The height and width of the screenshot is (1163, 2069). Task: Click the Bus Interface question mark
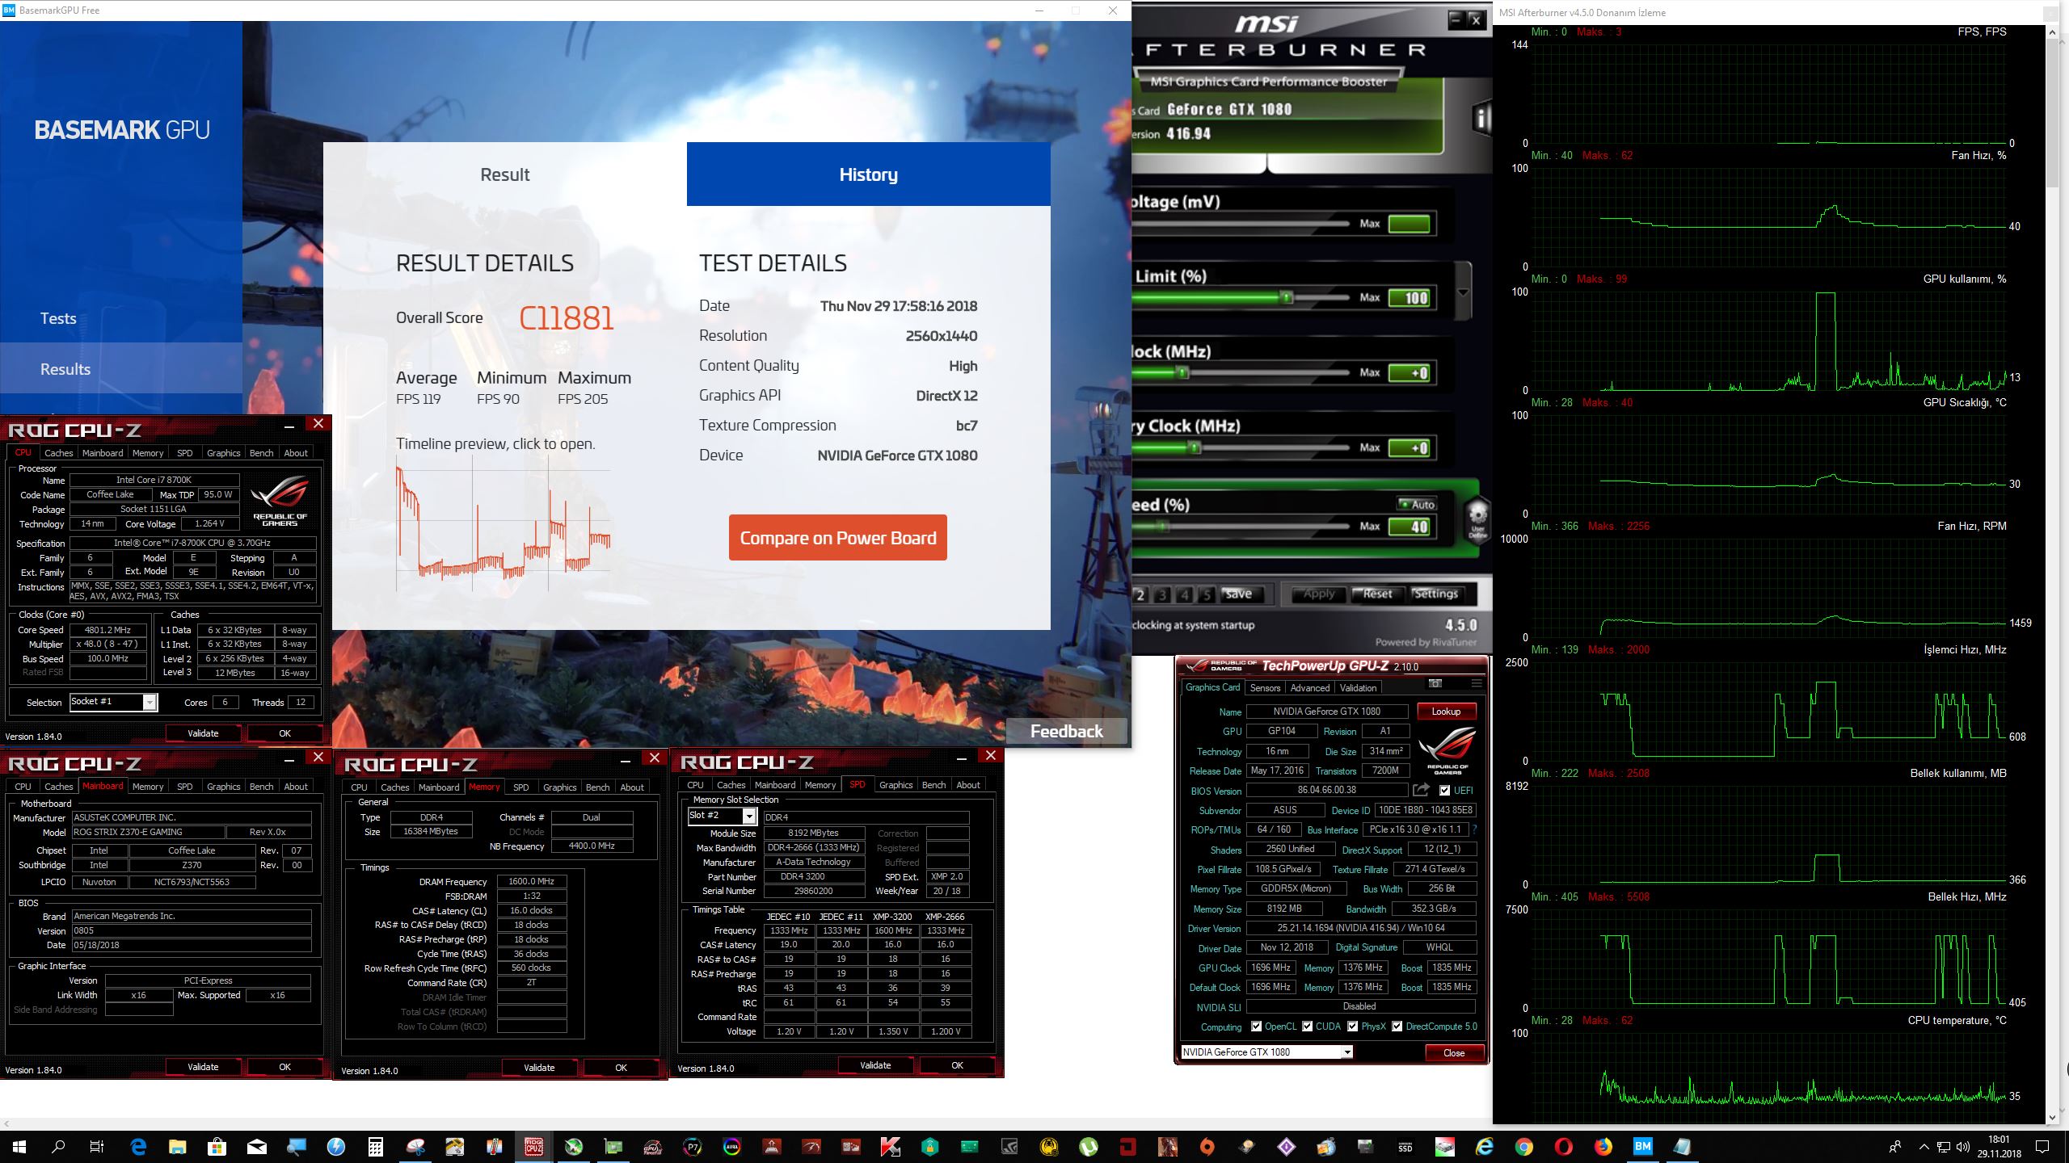1475,829
